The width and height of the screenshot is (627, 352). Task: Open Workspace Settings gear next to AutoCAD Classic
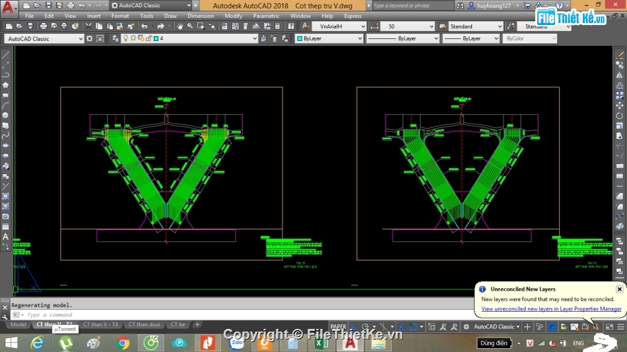(90, 38)
